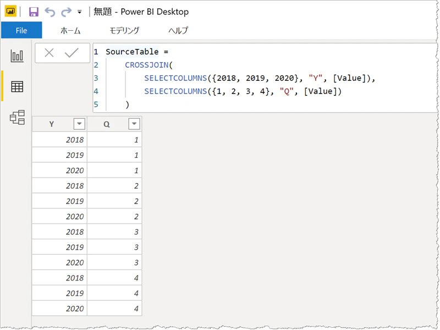This screenshot has height=330, width=440.
Task: Select the Y column header
Action: coord(52,124)
